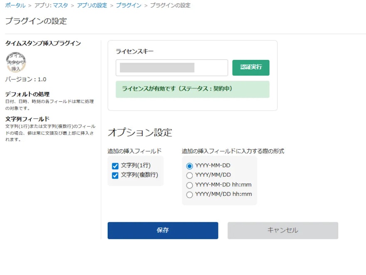Choose the YYYY/MM/DD format option
366x275 pixels.
pyautogui.click(x=190, y=175)
